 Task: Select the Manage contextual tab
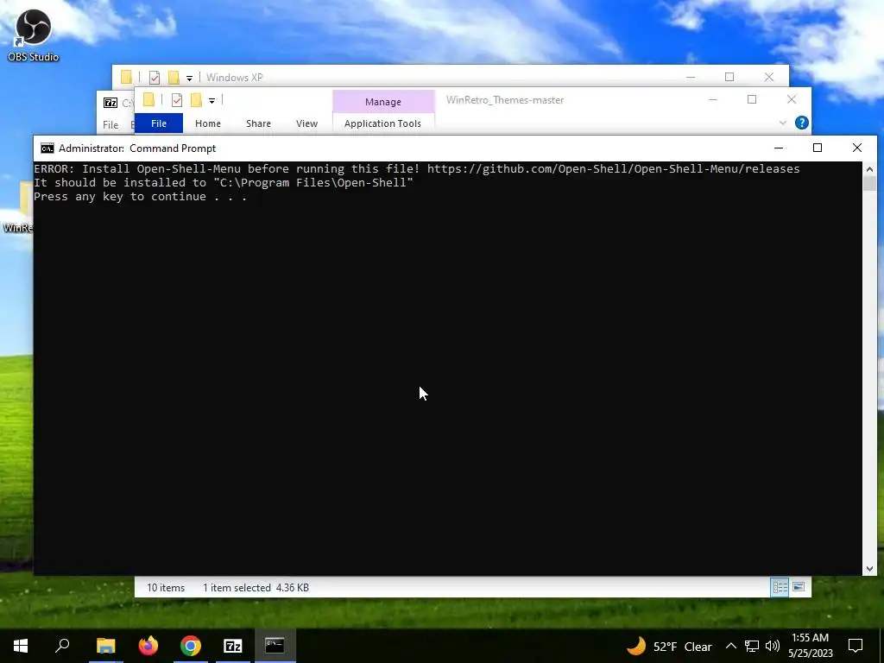(x=382, y=102)
